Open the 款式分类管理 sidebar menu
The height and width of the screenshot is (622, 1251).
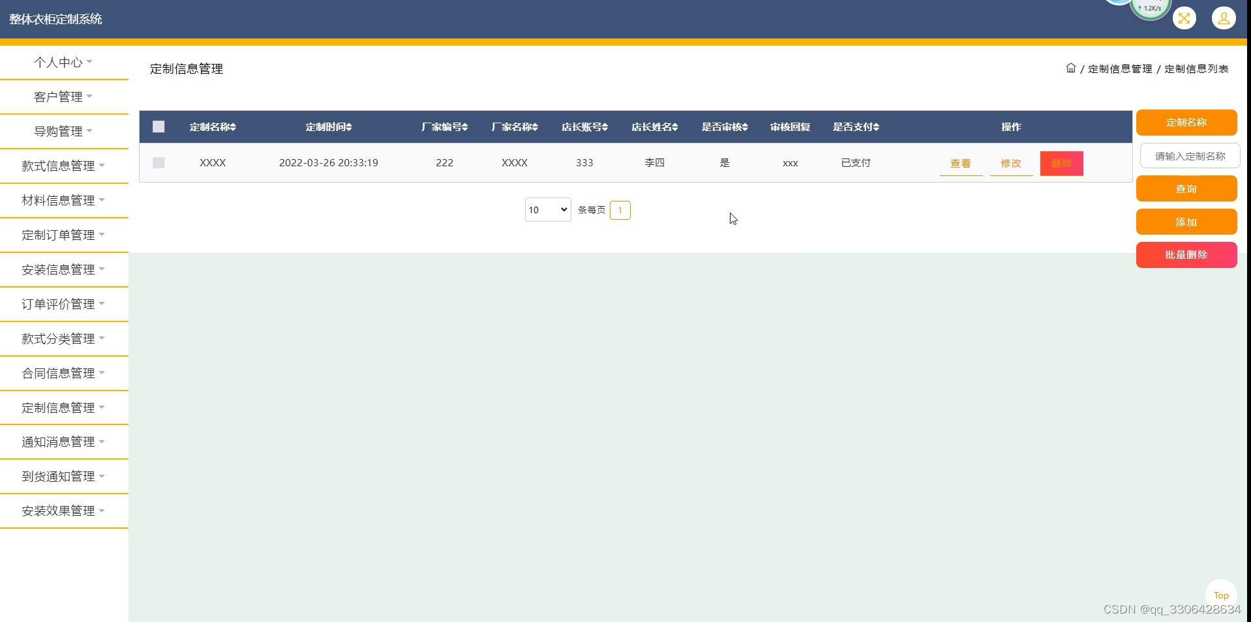64,338
